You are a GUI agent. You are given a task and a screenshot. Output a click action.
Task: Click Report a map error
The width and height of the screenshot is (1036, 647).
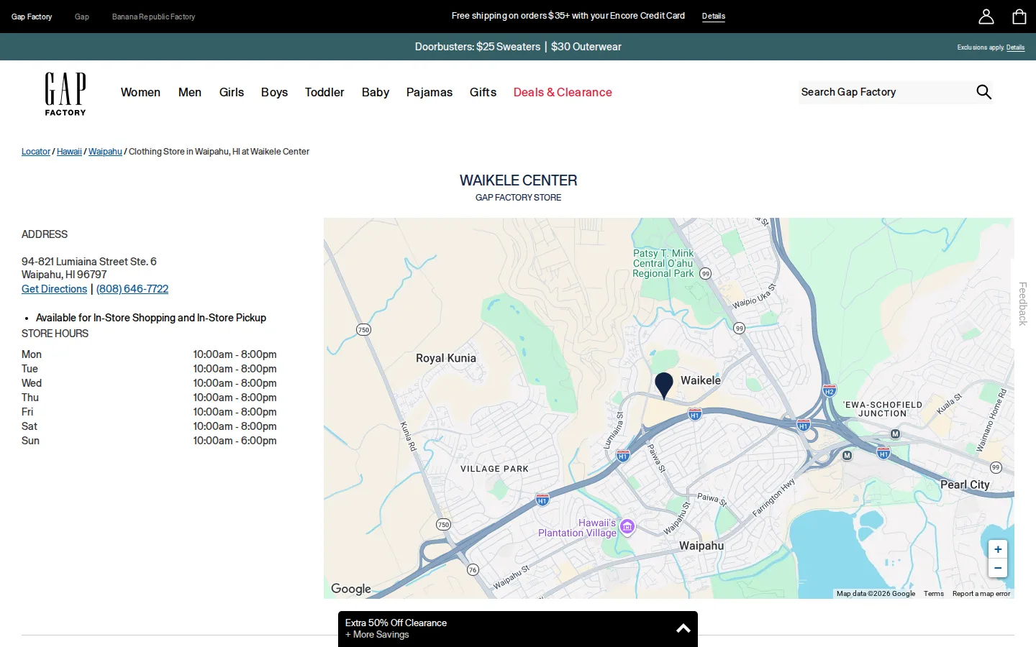pos(981,594)
